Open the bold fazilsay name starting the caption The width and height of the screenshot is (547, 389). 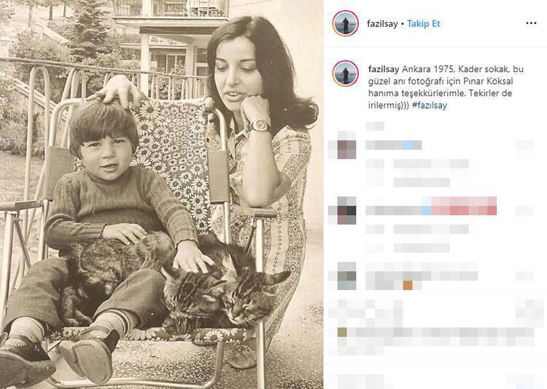[384, 69]
